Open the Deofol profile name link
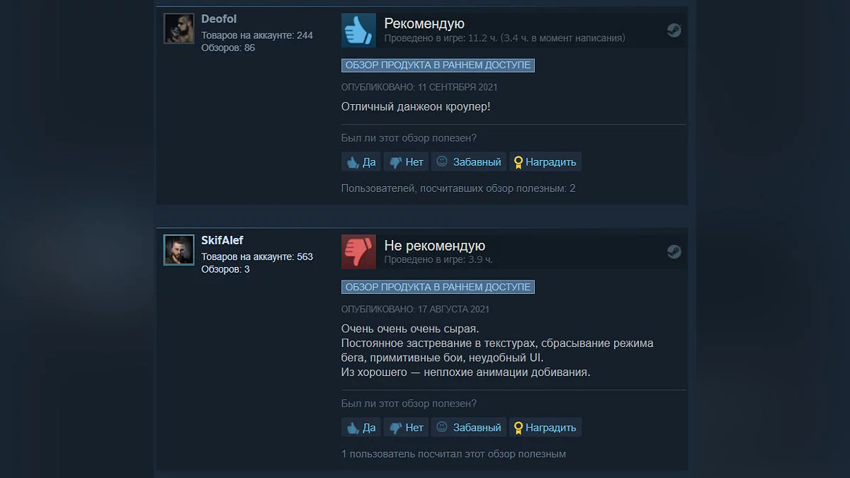The height and width of the screenshot is (478, 850). click(219, 18)
